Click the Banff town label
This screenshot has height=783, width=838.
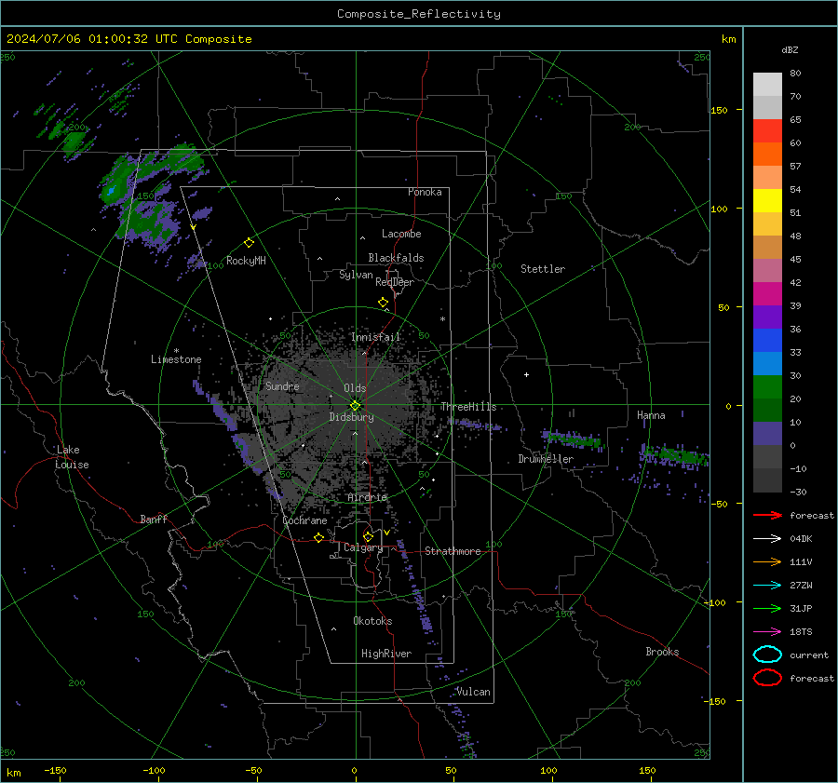154,519
